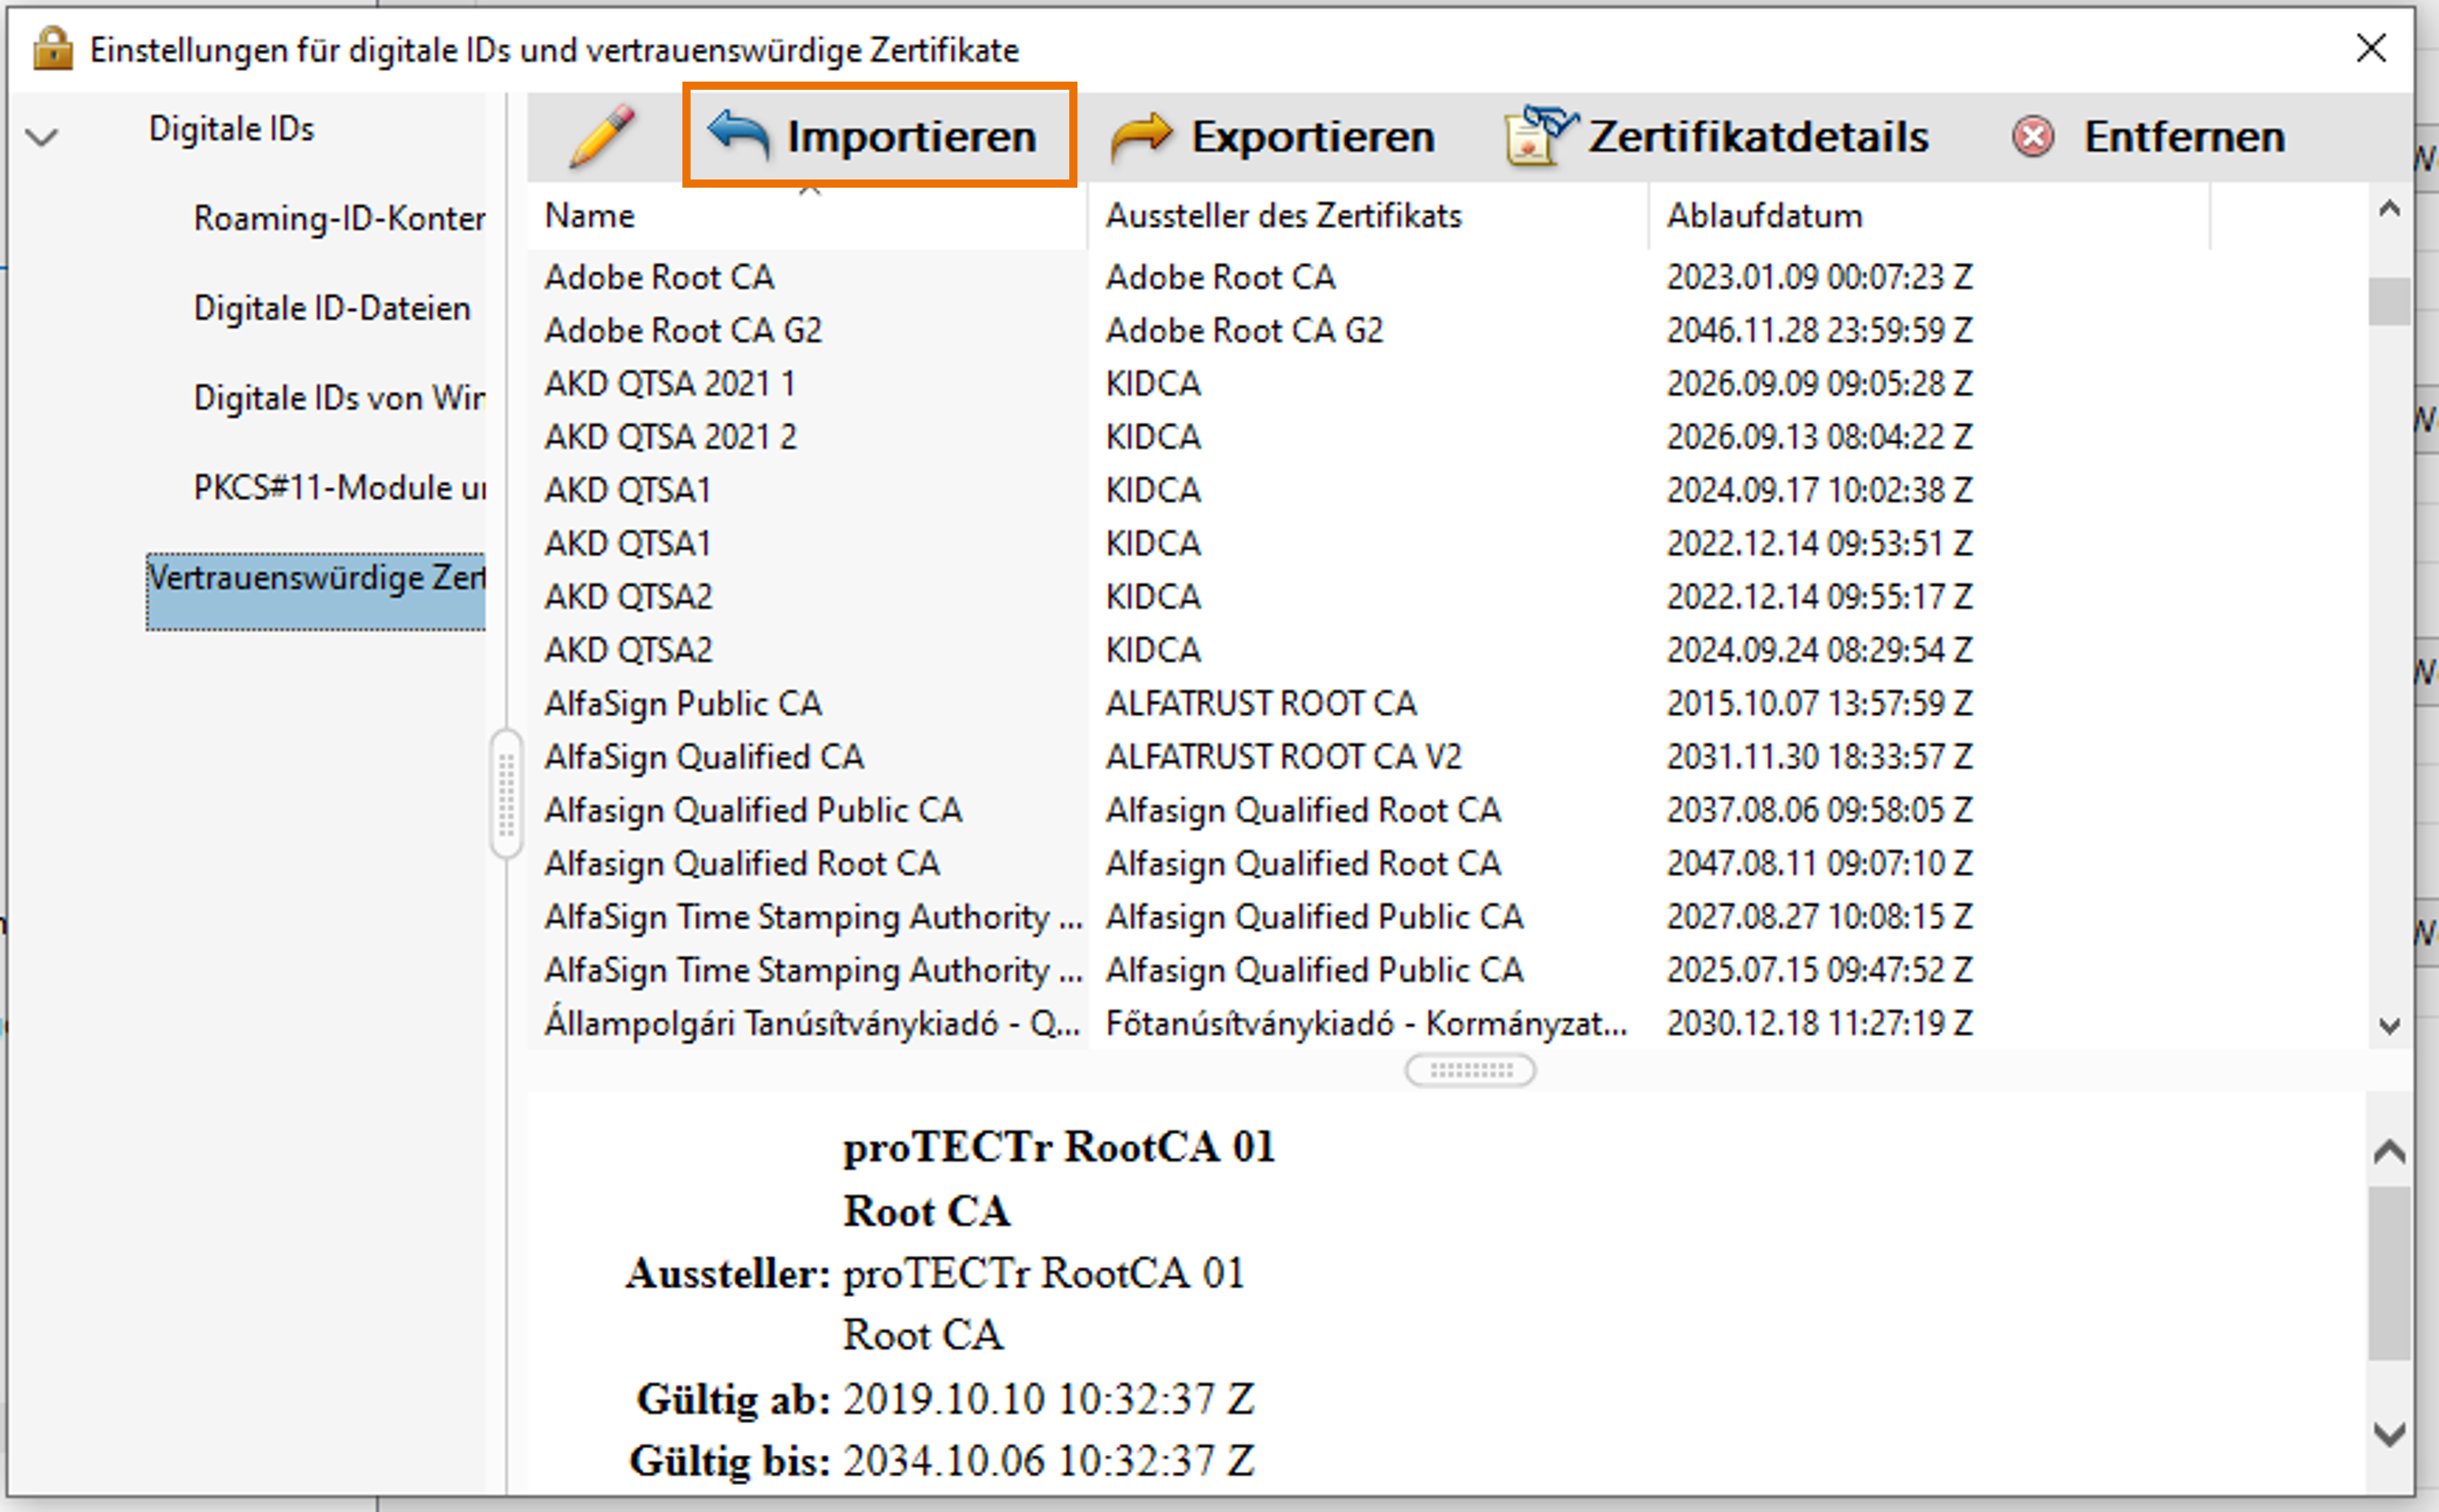Sort by Ablaufdatum column header

click(1764, 216)
